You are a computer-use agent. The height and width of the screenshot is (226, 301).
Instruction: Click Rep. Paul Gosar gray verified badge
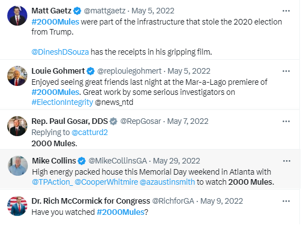point(114,122)
